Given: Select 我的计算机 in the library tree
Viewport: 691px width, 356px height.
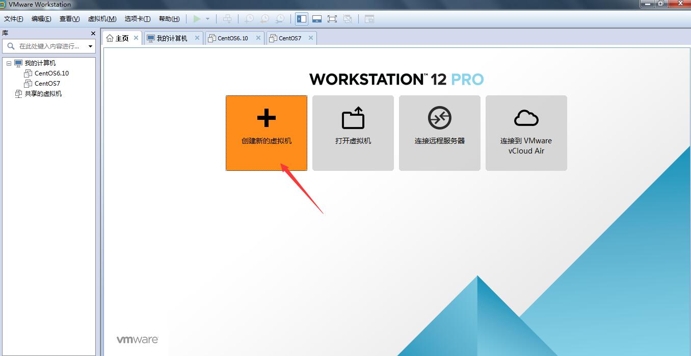Looking at the screenshot, I should [x=40, y=63].
